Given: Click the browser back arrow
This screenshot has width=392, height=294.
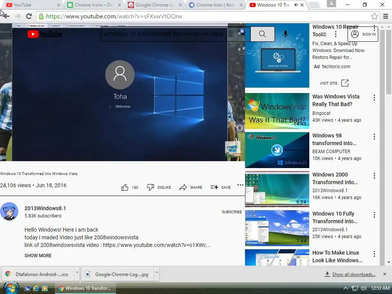Looking at the screenshot, I should point(6,16).
